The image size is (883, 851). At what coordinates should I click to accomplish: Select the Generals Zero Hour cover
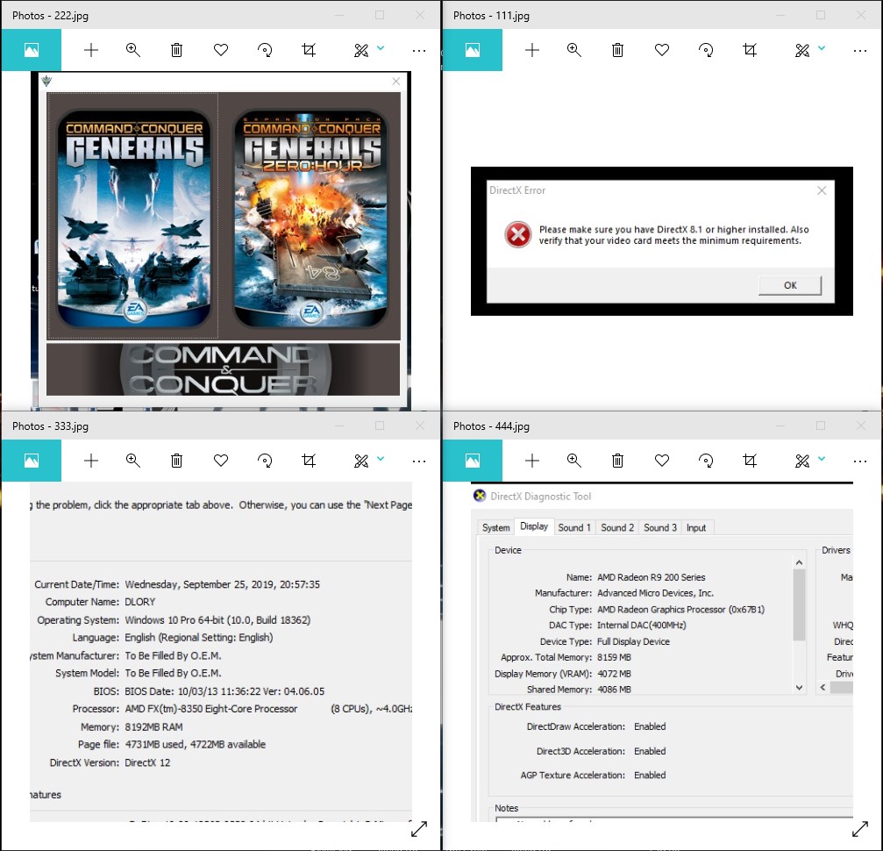(310, 218)
